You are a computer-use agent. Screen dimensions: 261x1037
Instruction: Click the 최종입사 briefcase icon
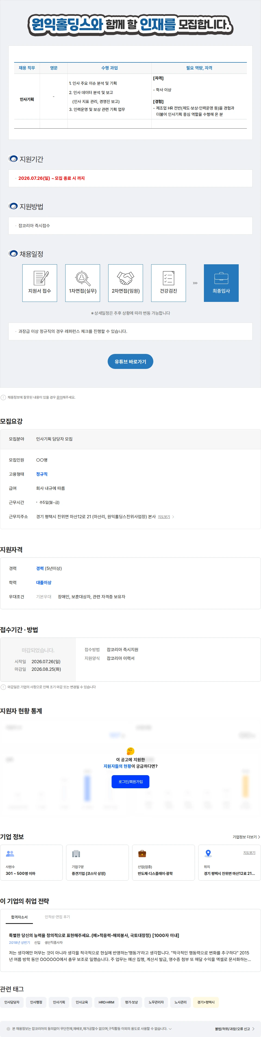pos(221,278)
